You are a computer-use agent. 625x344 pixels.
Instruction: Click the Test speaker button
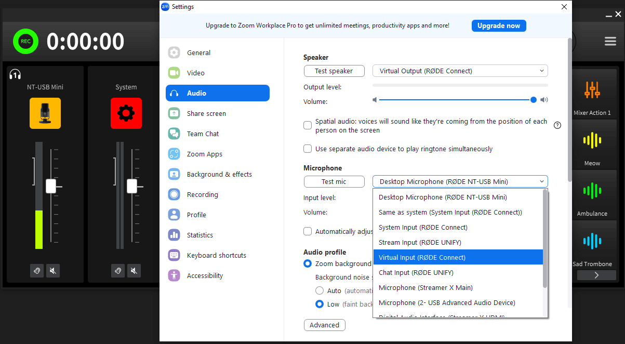pyautogui.click(x=334, y=71)
